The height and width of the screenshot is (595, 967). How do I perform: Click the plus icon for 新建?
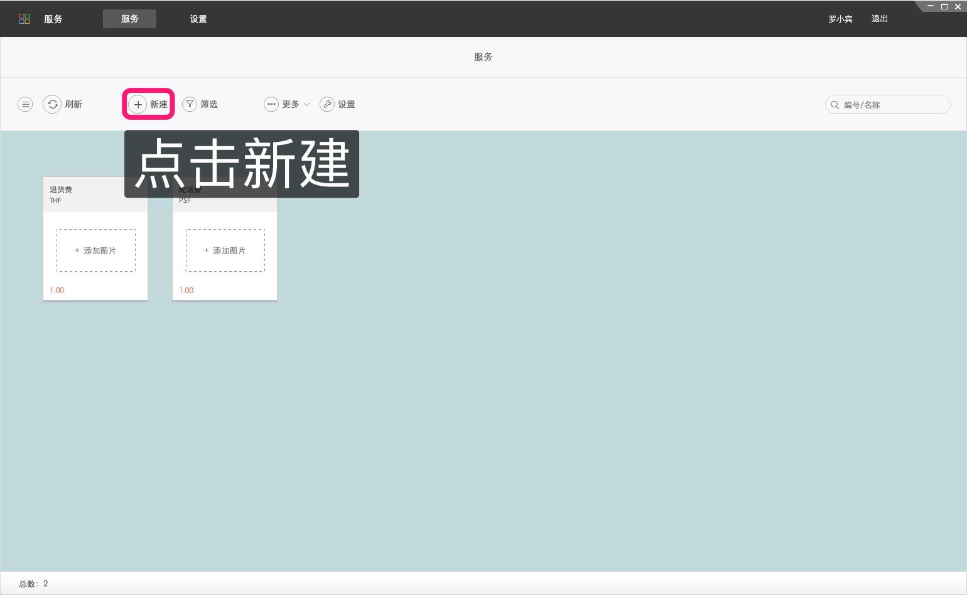(x=138, y=104)
